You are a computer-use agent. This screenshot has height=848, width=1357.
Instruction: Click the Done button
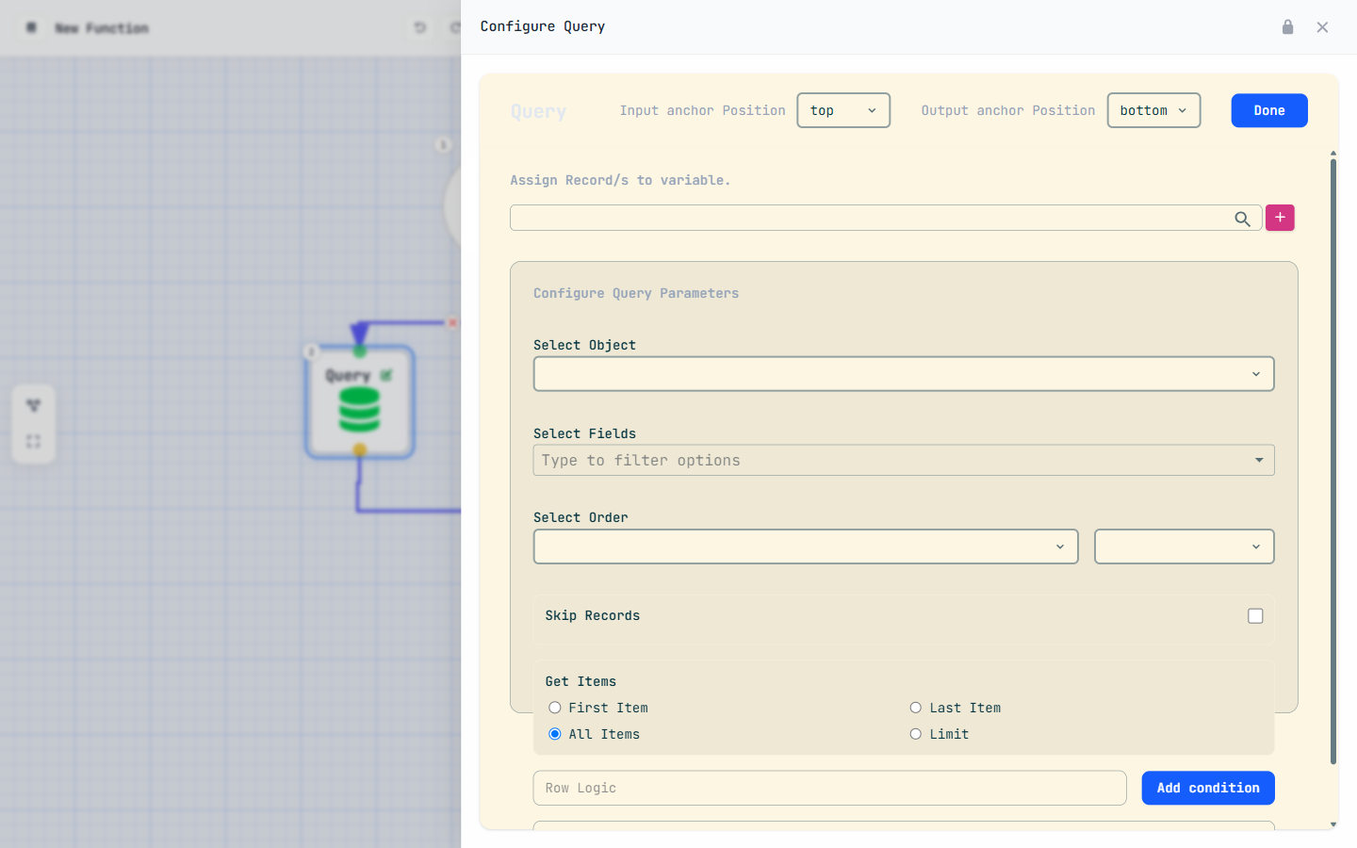tap(1269, 110)
